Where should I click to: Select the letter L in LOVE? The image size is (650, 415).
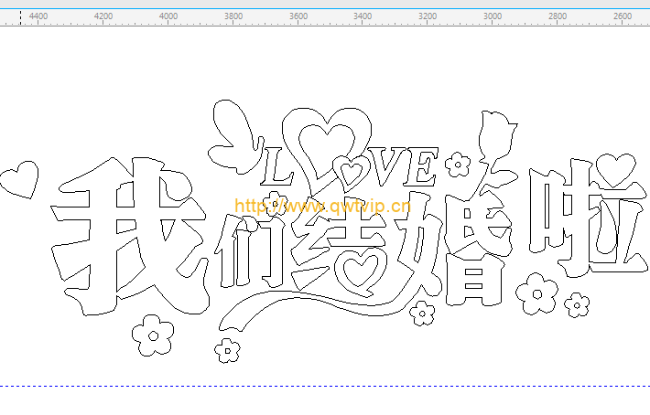point(276,166)
